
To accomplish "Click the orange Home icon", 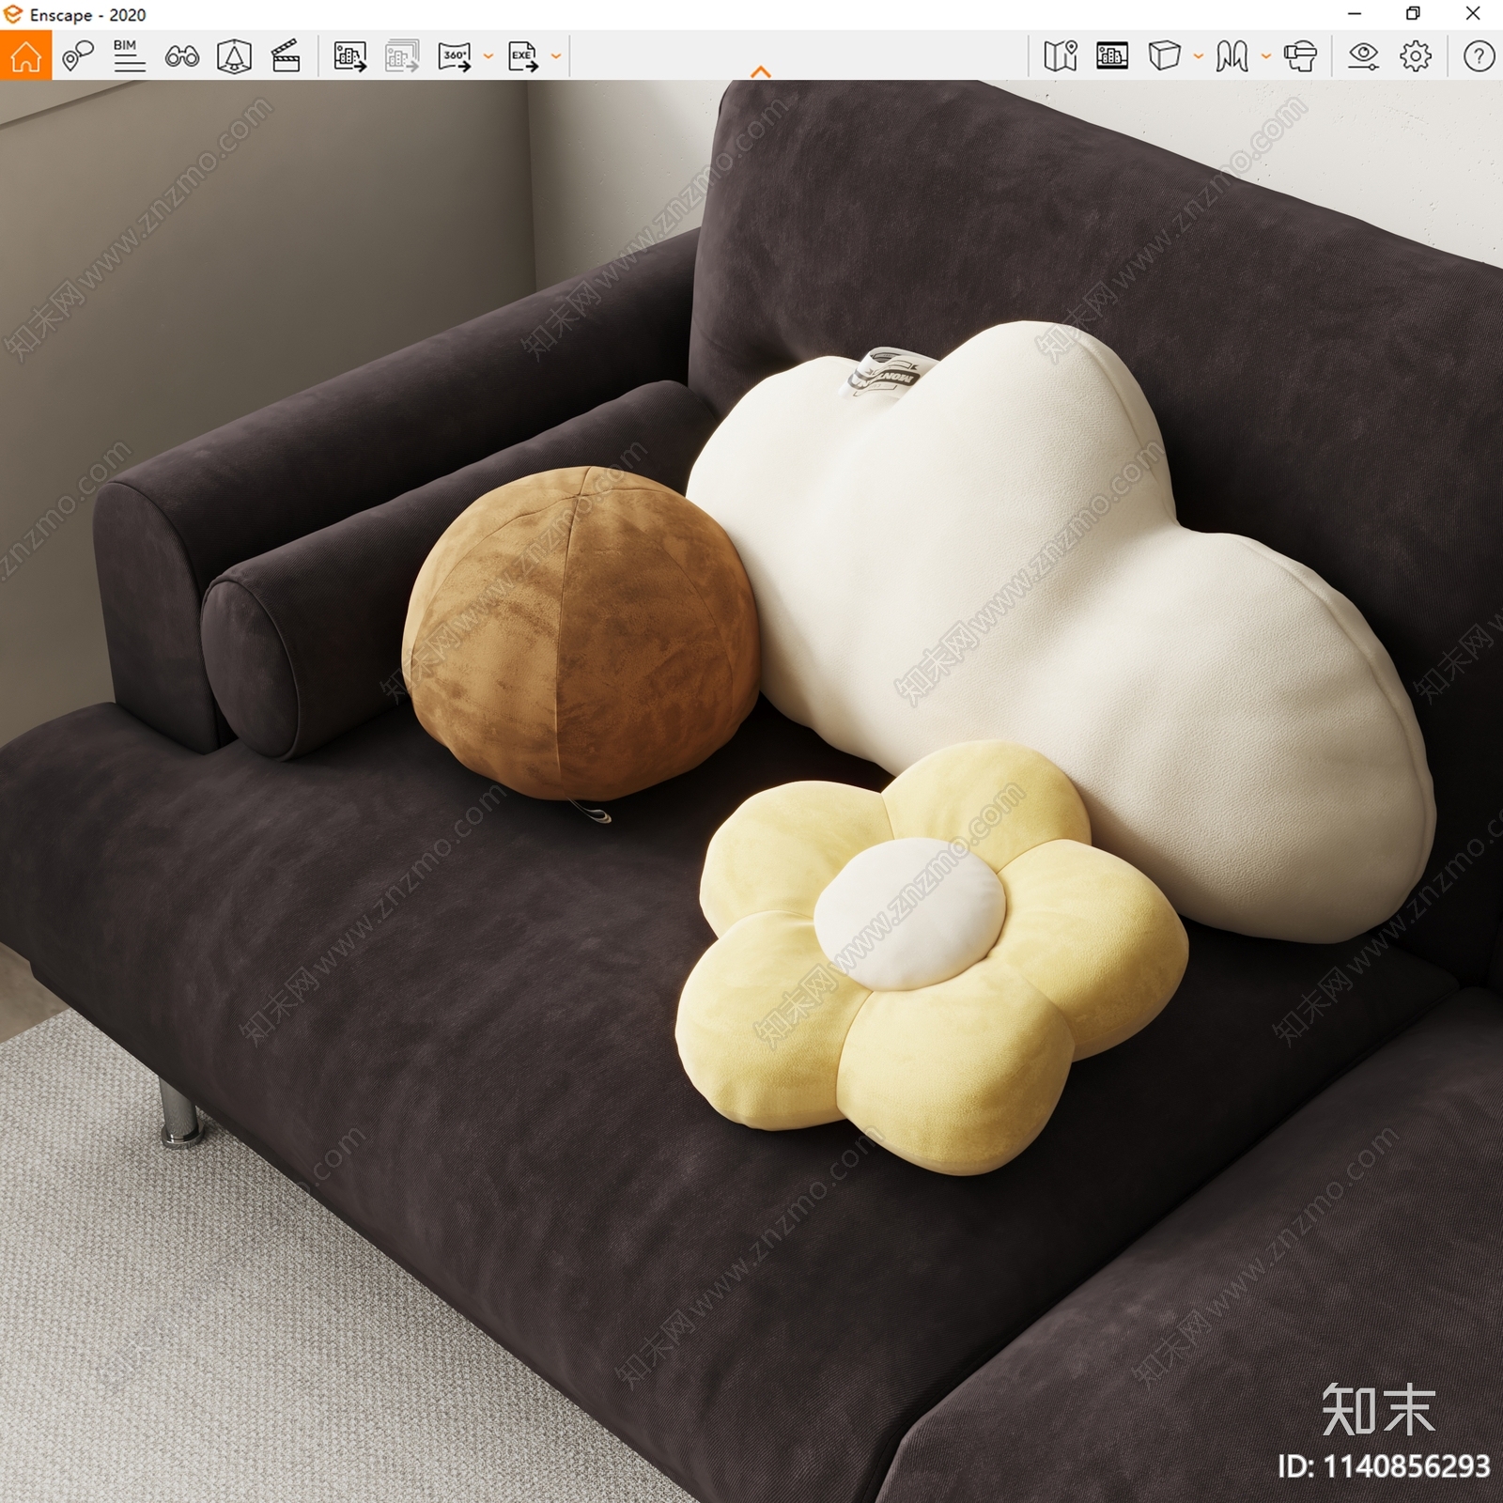I will click(x=25, y=55).
